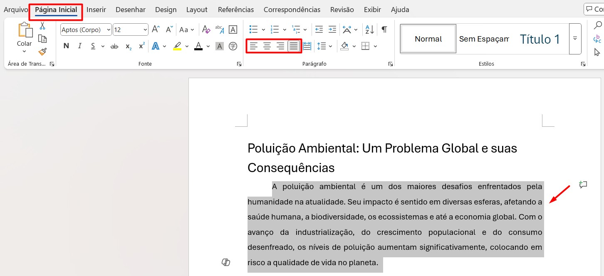604x276 pixels.
Task: Open Colar paste options dropdown arrow
Action: 24,52
